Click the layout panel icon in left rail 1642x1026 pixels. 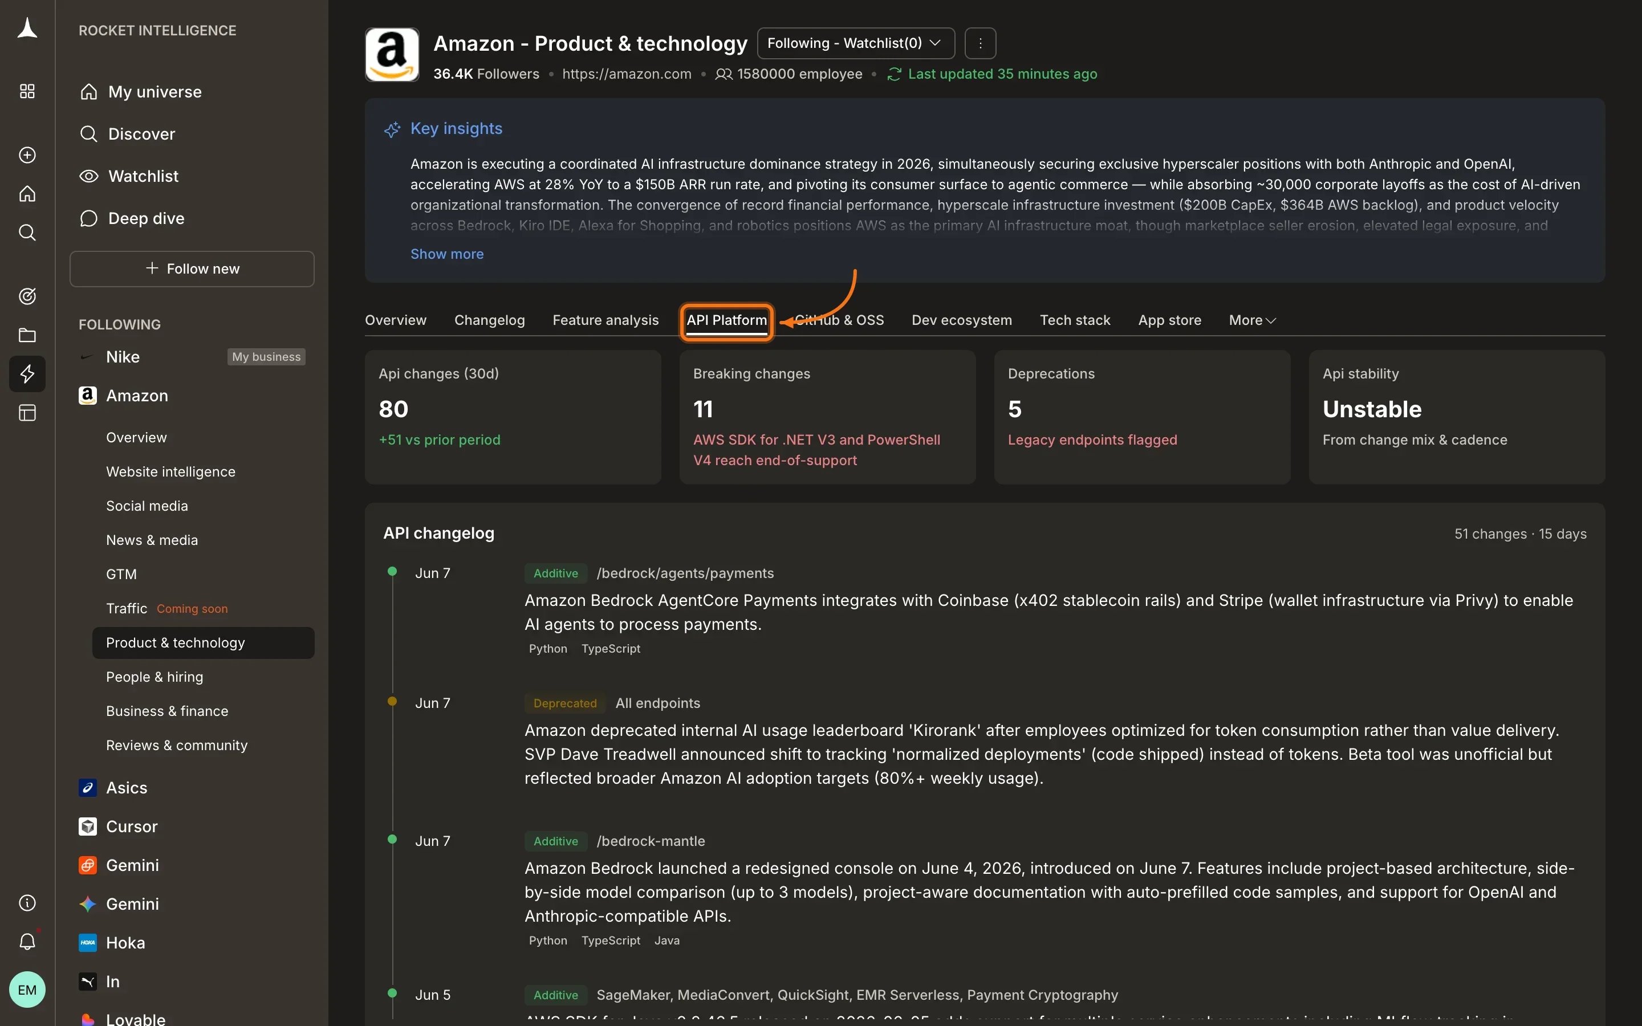27,413
